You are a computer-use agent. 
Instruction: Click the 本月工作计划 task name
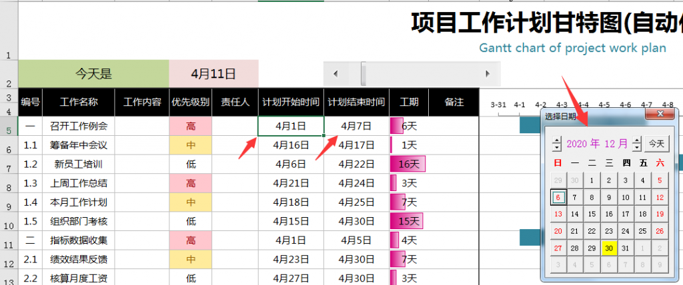coord(79,202)
